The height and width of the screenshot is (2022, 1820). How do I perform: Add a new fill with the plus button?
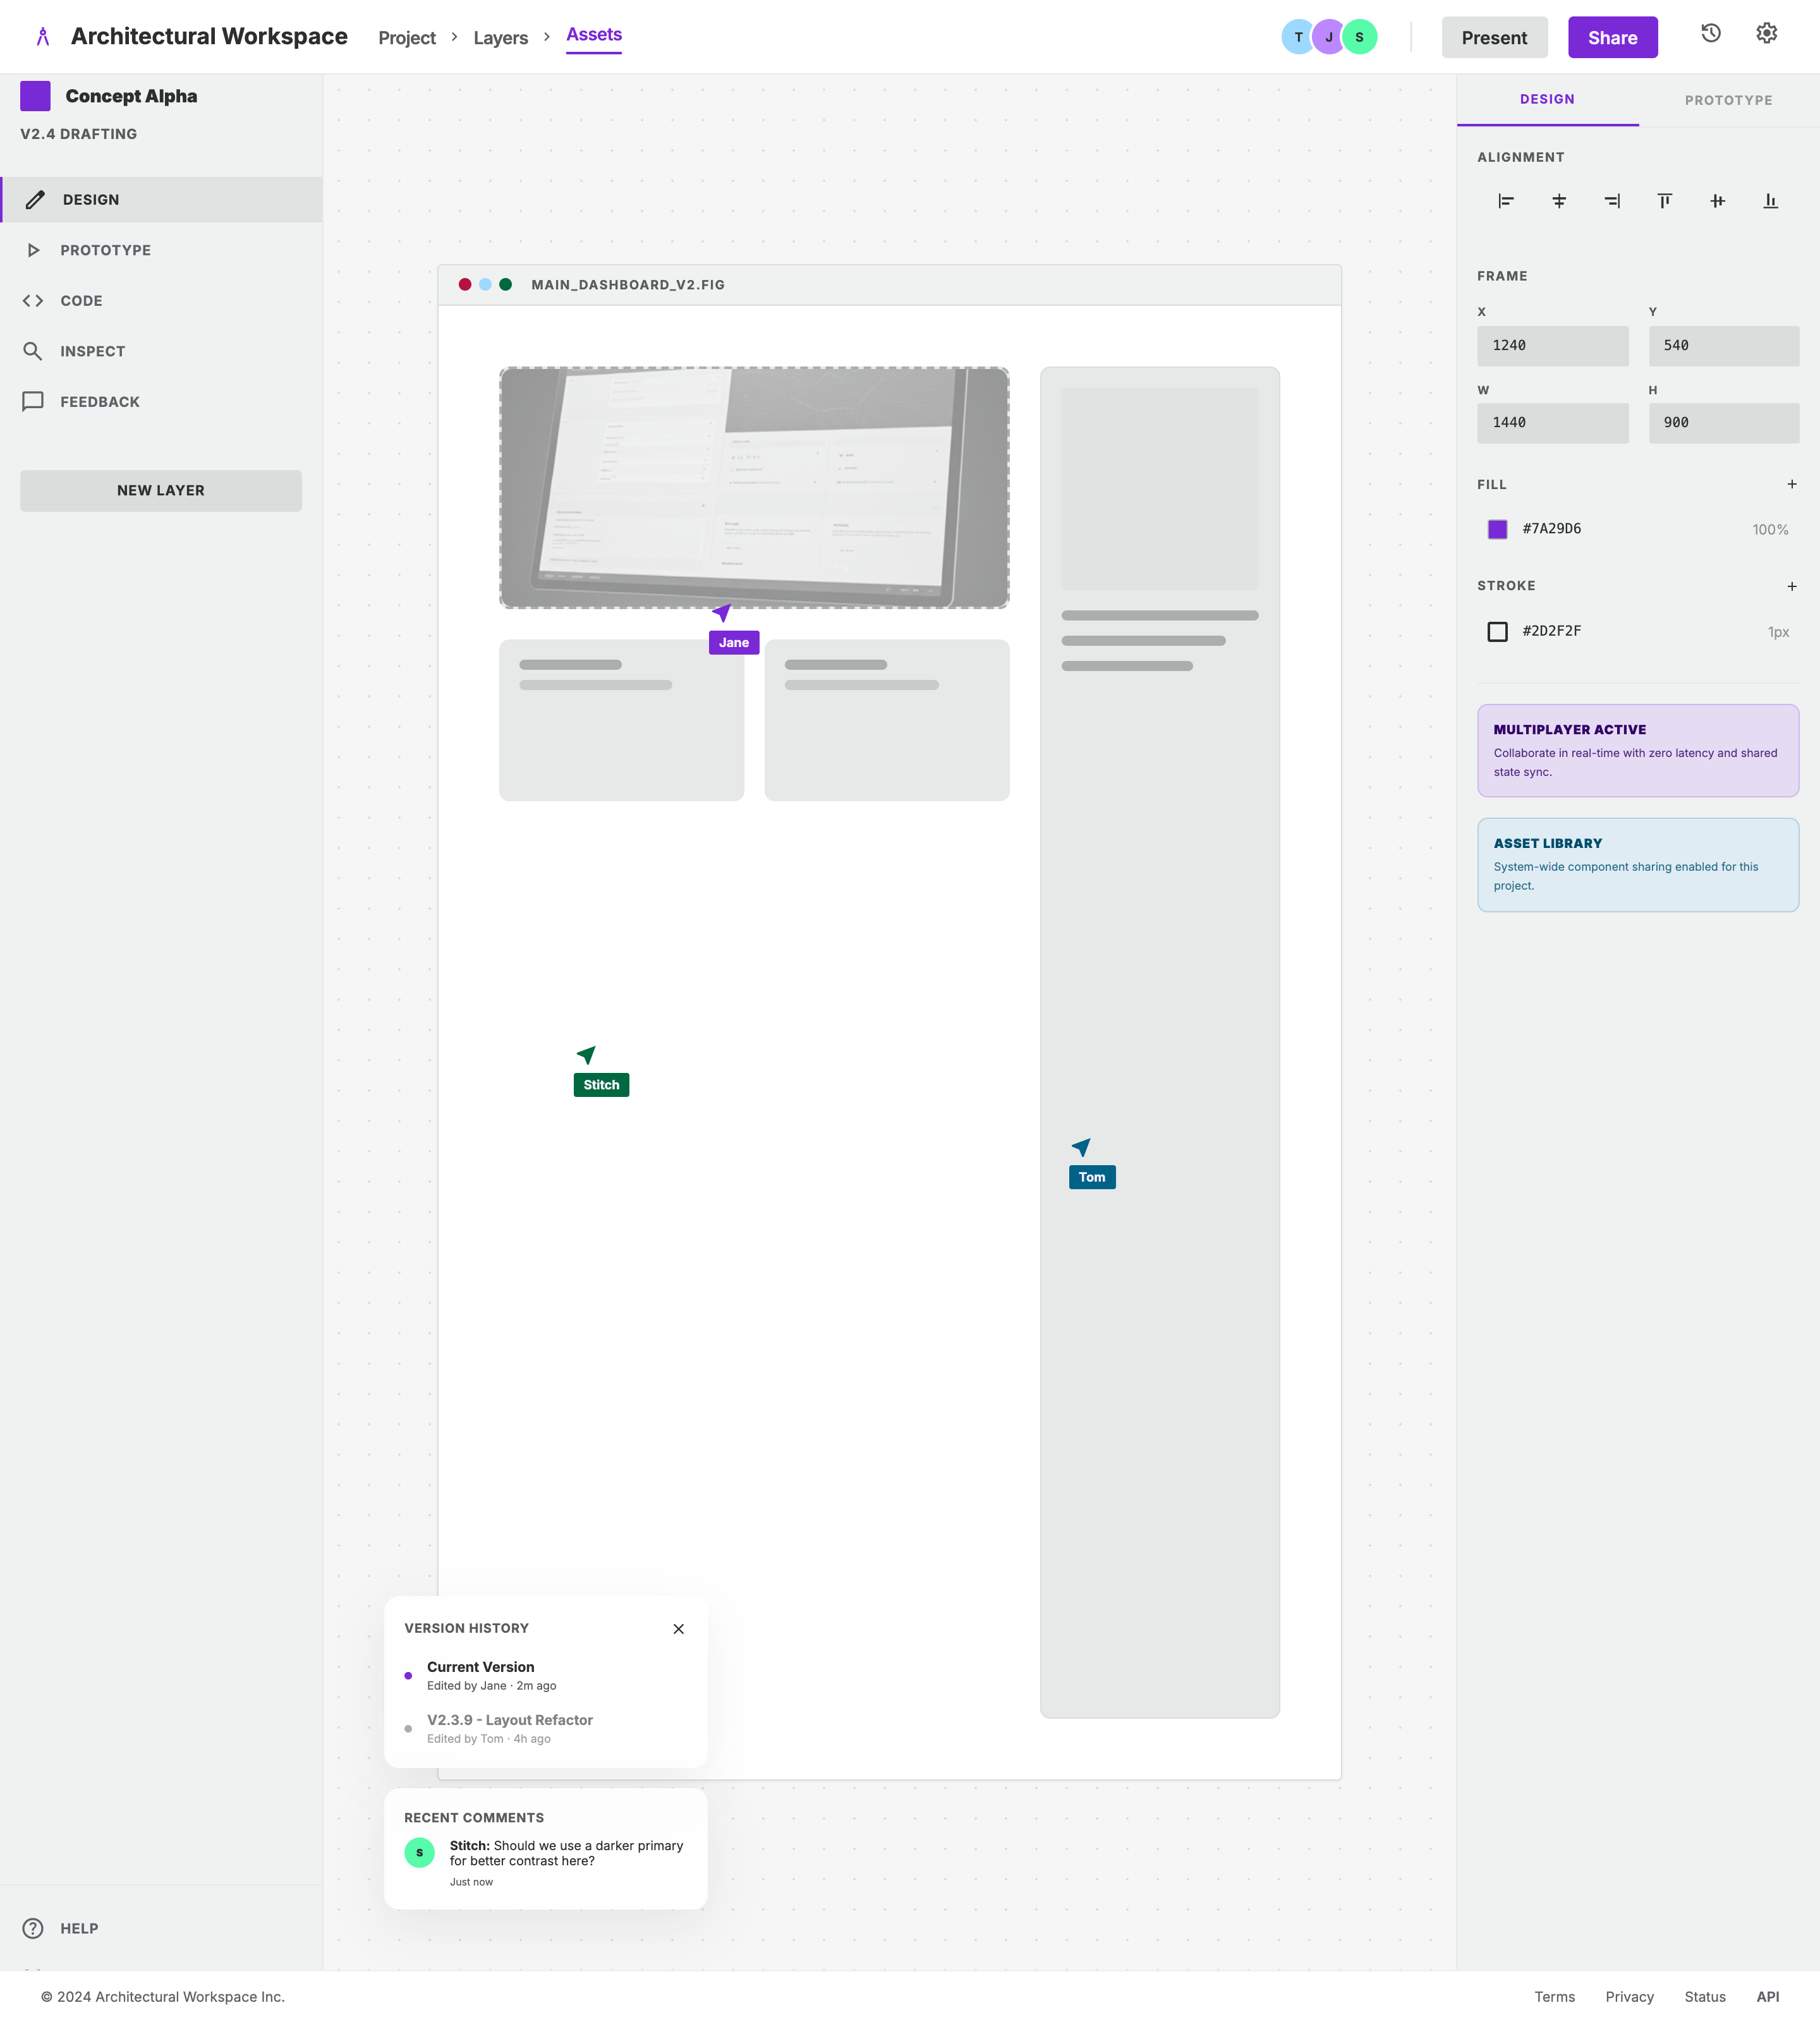pyautogui.click(x=1791, y=484)
